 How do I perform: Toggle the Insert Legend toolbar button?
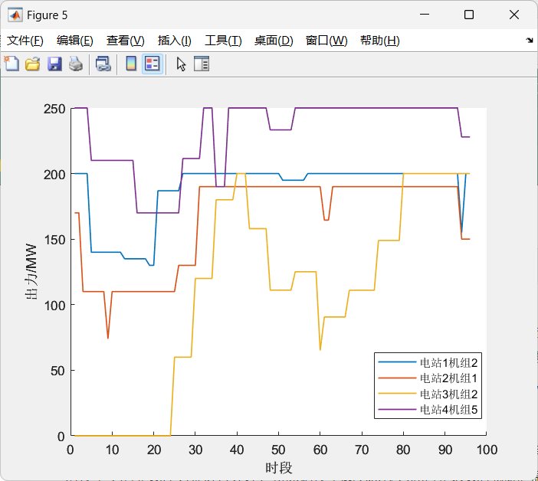(152, 64)
